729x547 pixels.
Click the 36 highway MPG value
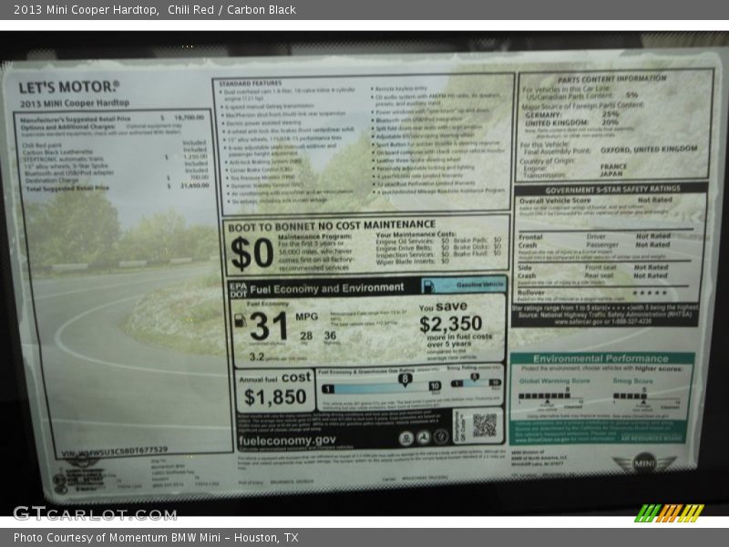coord(330,335)
